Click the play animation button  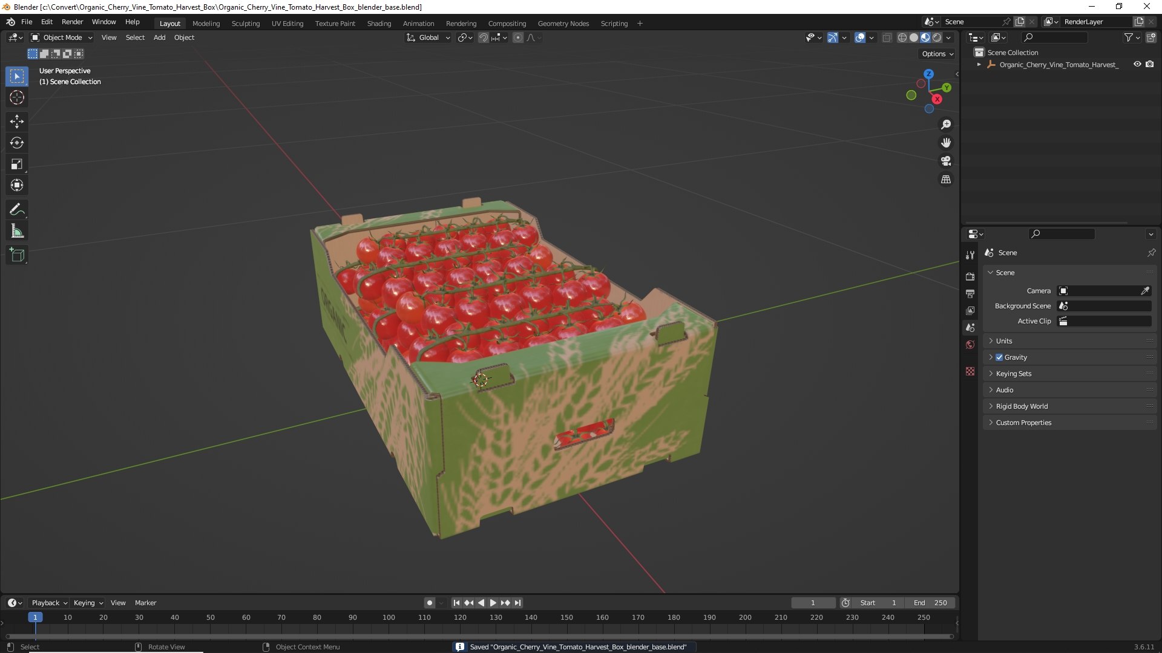(x=493, y=603)
